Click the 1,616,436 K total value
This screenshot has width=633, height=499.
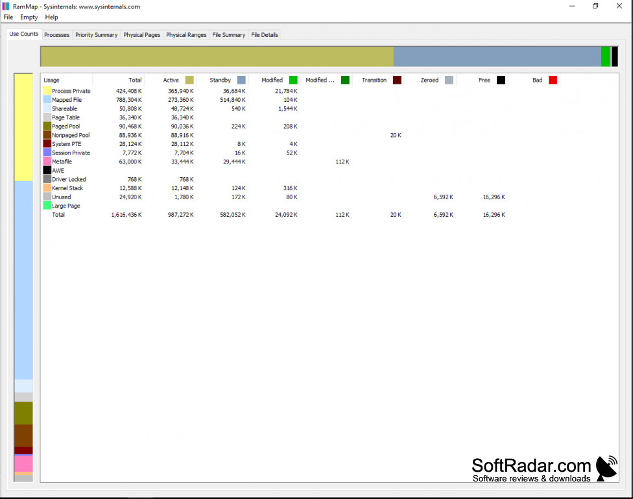click(126, 215)
